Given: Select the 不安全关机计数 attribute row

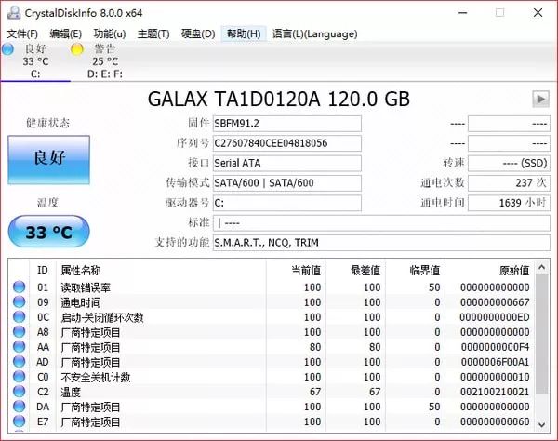Looking at the screenshot, I should coord(272,377).
